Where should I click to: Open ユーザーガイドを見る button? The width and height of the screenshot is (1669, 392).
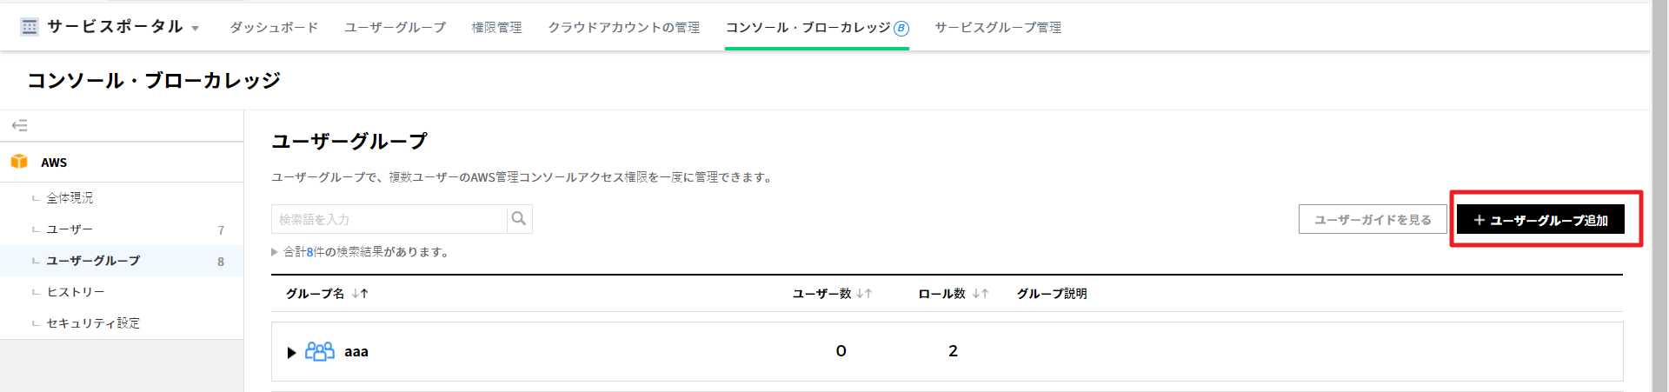pos(1372,220)
